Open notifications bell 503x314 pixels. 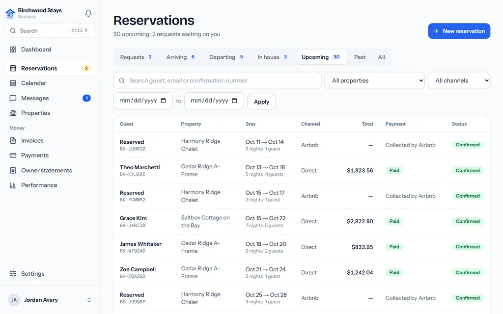[88, 13]
